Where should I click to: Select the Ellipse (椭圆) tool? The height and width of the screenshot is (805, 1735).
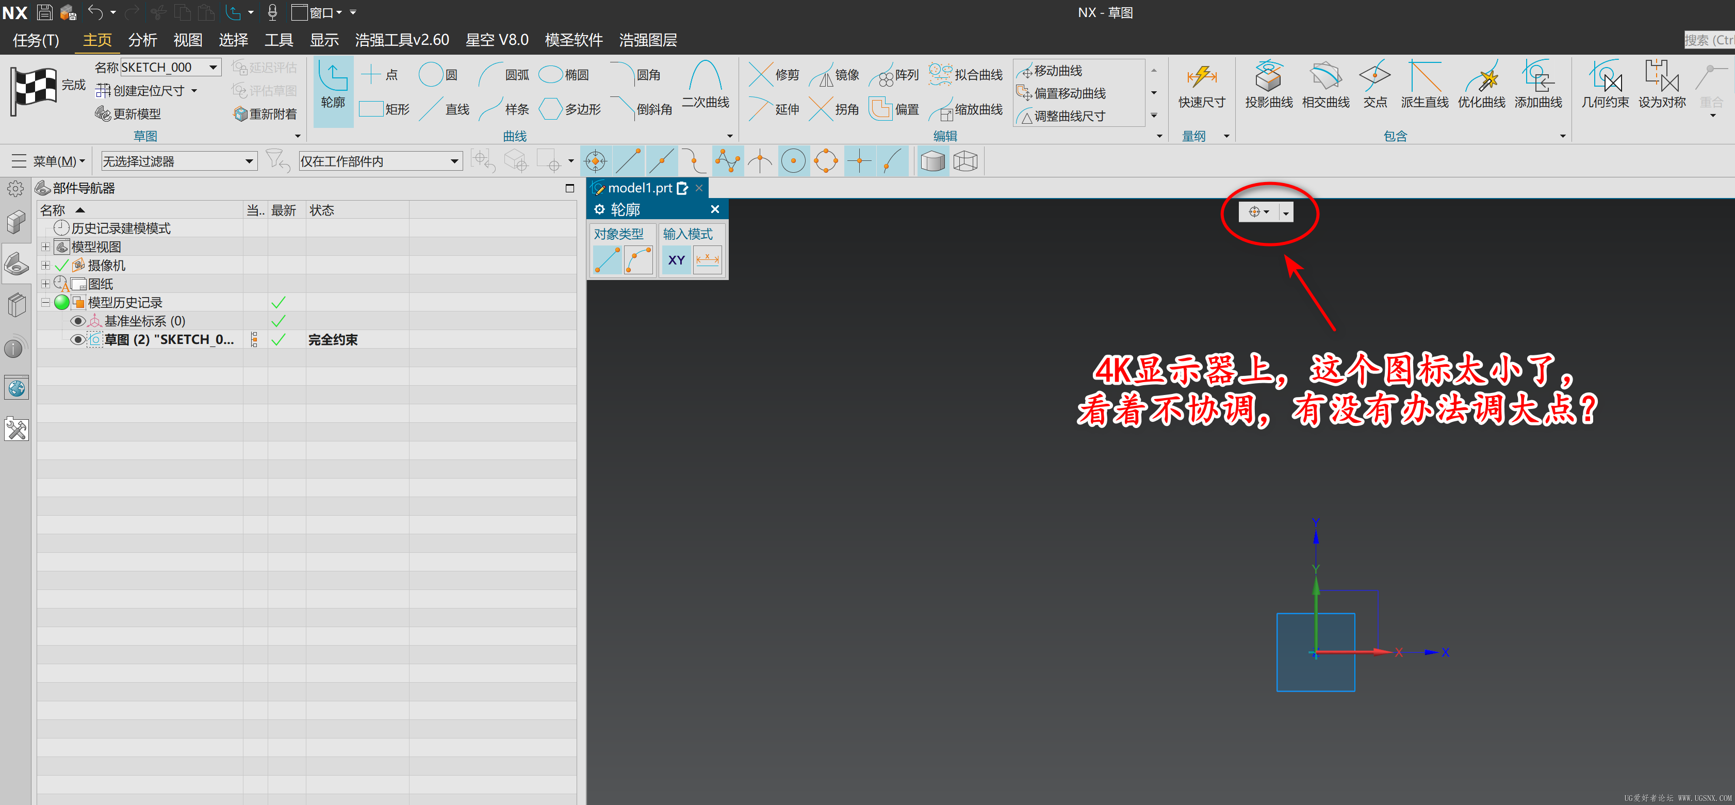(564, 74)
